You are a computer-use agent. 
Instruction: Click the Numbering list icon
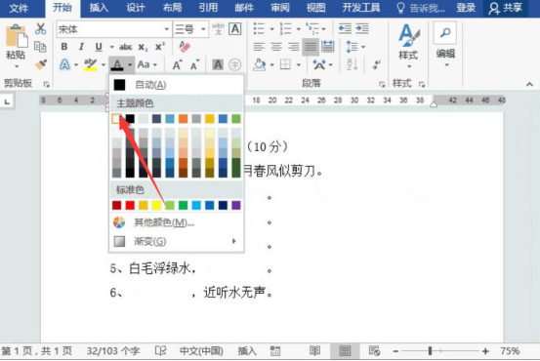pos(285,29)
